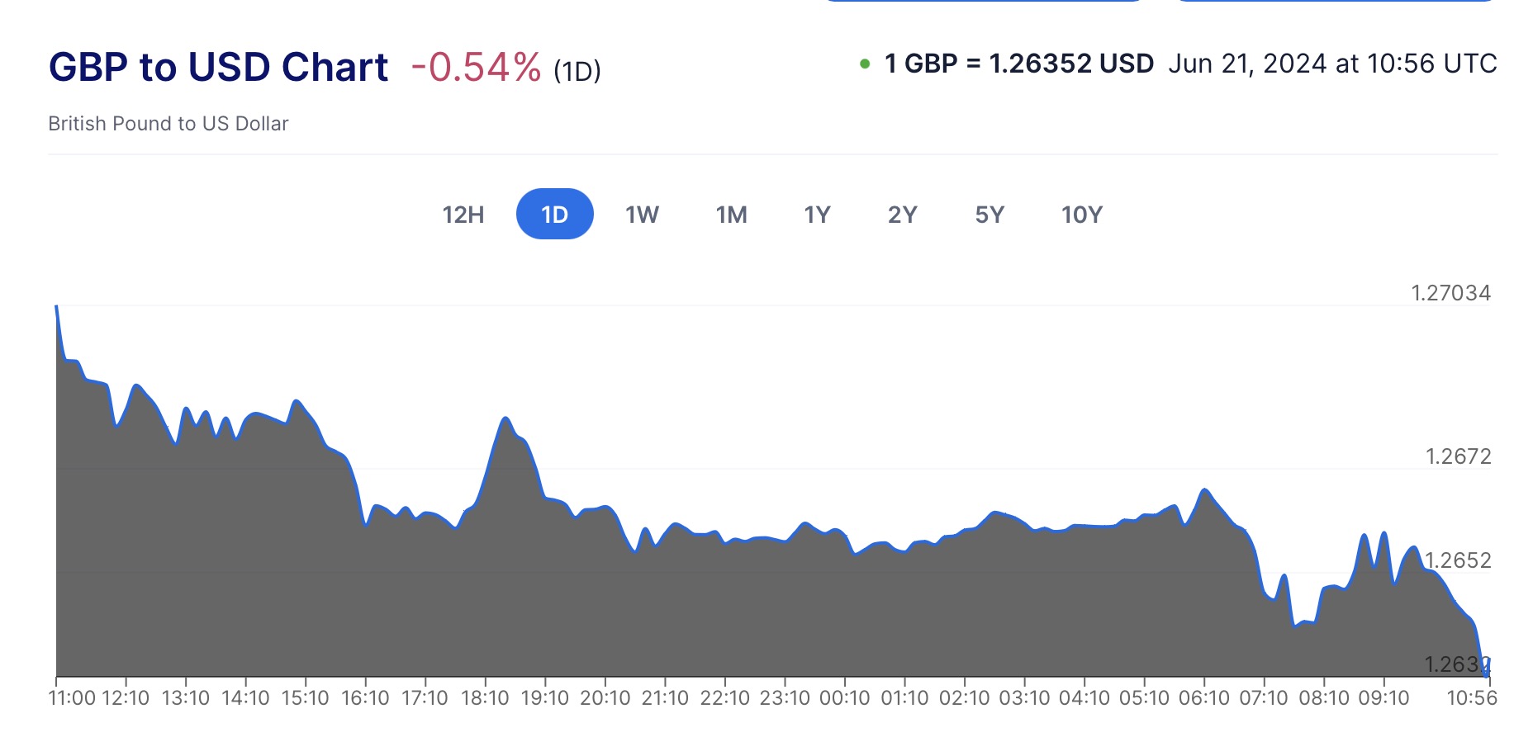1533x756 pixels.
Task: Click the active 1D range tab
Action: [x=554, y=215]
